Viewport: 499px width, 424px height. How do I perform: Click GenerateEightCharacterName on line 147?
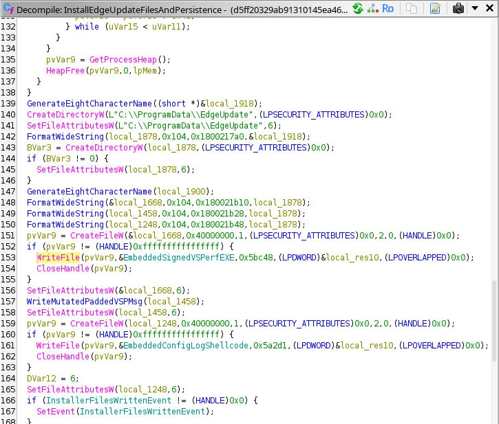coord(89,192)
